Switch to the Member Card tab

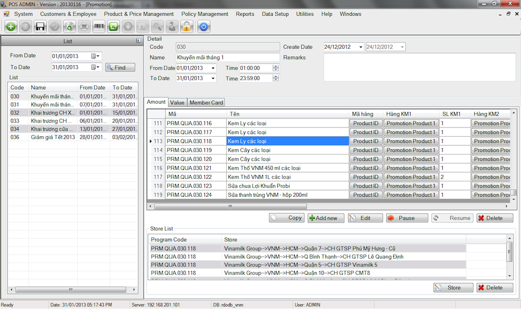tap(206, 103)
